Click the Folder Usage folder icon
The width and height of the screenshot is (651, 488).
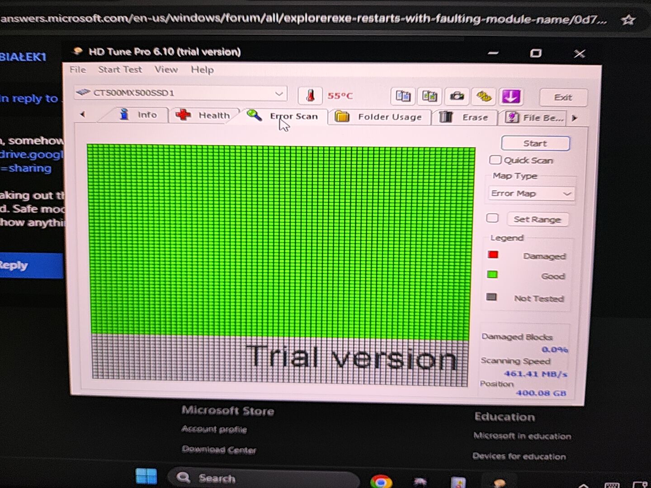click(x=342, y=117)
